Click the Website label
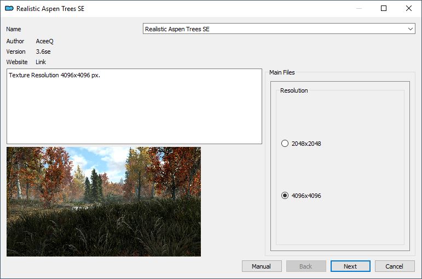Screen dimensions: 422x279 [17, 62]
